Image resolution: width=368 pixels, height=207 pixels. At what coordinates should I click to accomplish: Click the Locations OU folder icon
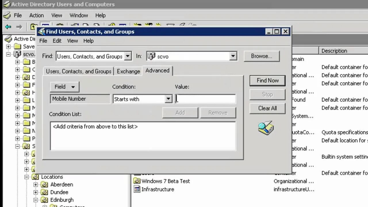pyautogui.click(x=35, y=177)
